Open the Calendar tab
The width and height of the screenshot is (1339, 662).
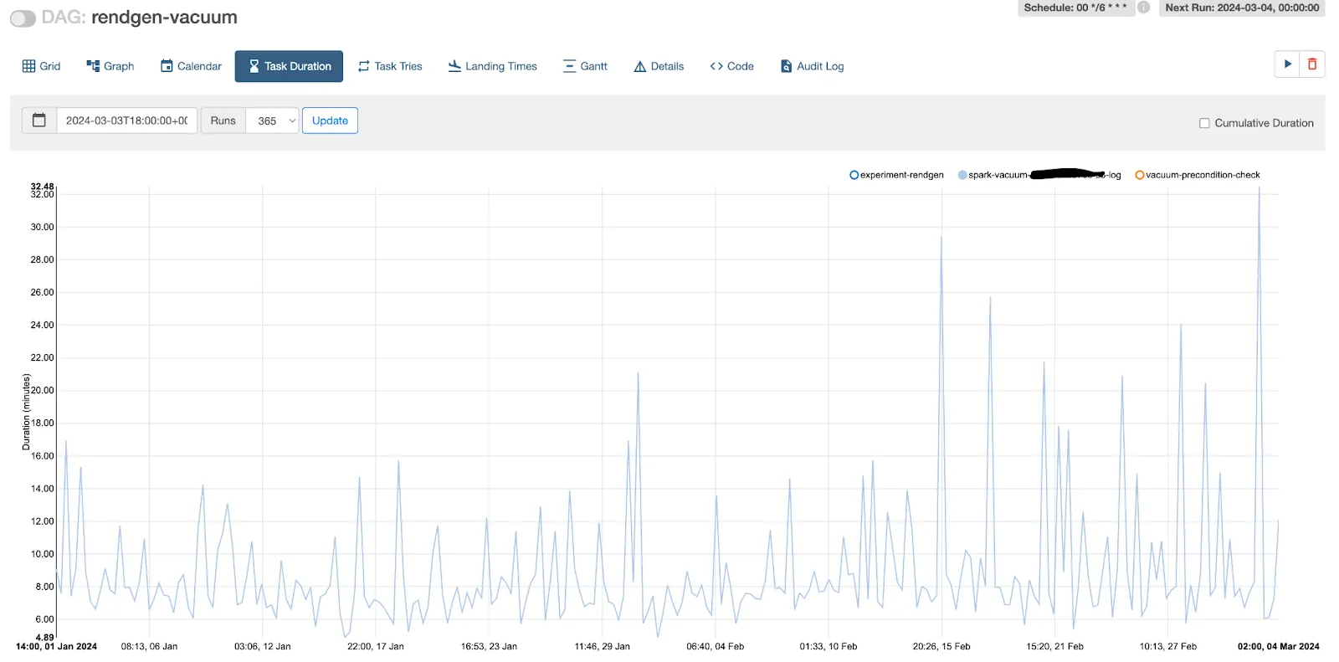tap(191, 66)
